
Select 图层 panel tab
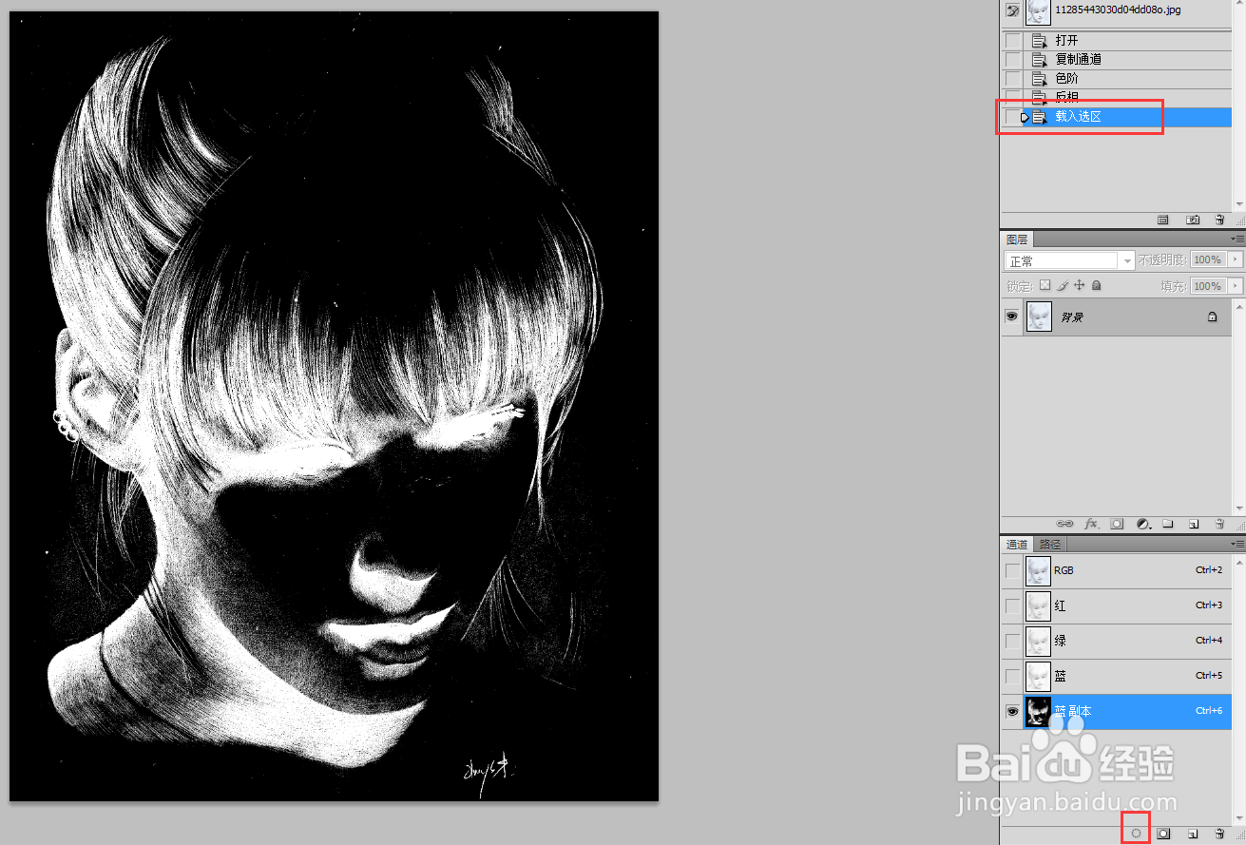1017,240
